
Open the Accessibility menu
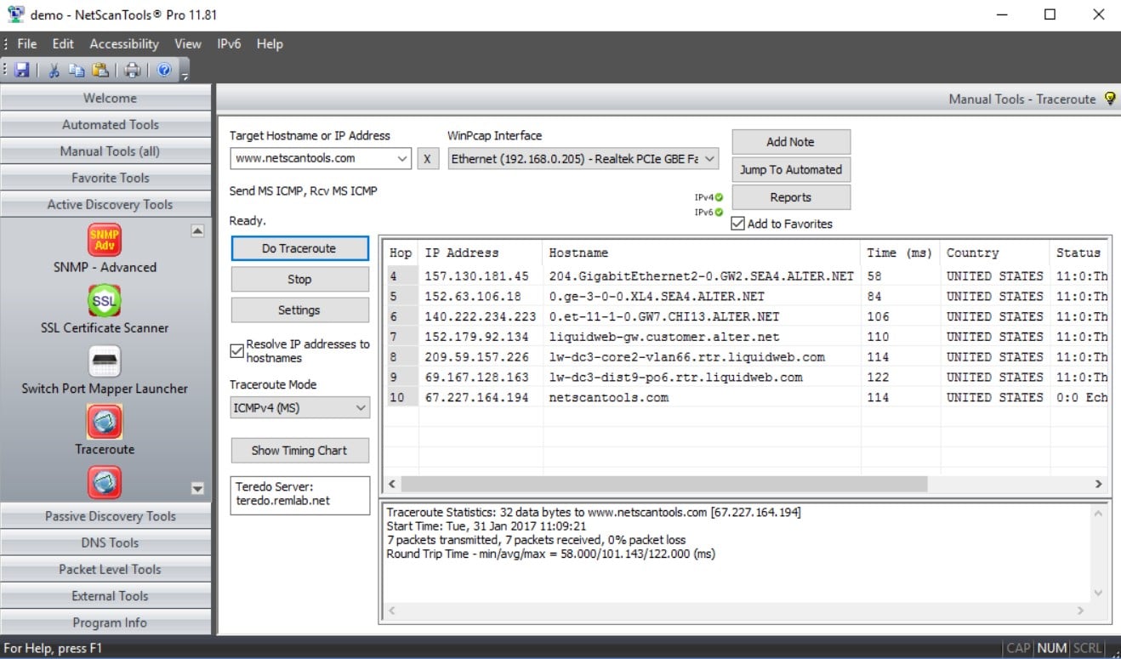click(x=124, y=44)
